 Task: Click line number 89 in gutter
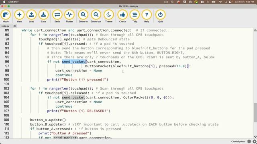coord(7,30)
